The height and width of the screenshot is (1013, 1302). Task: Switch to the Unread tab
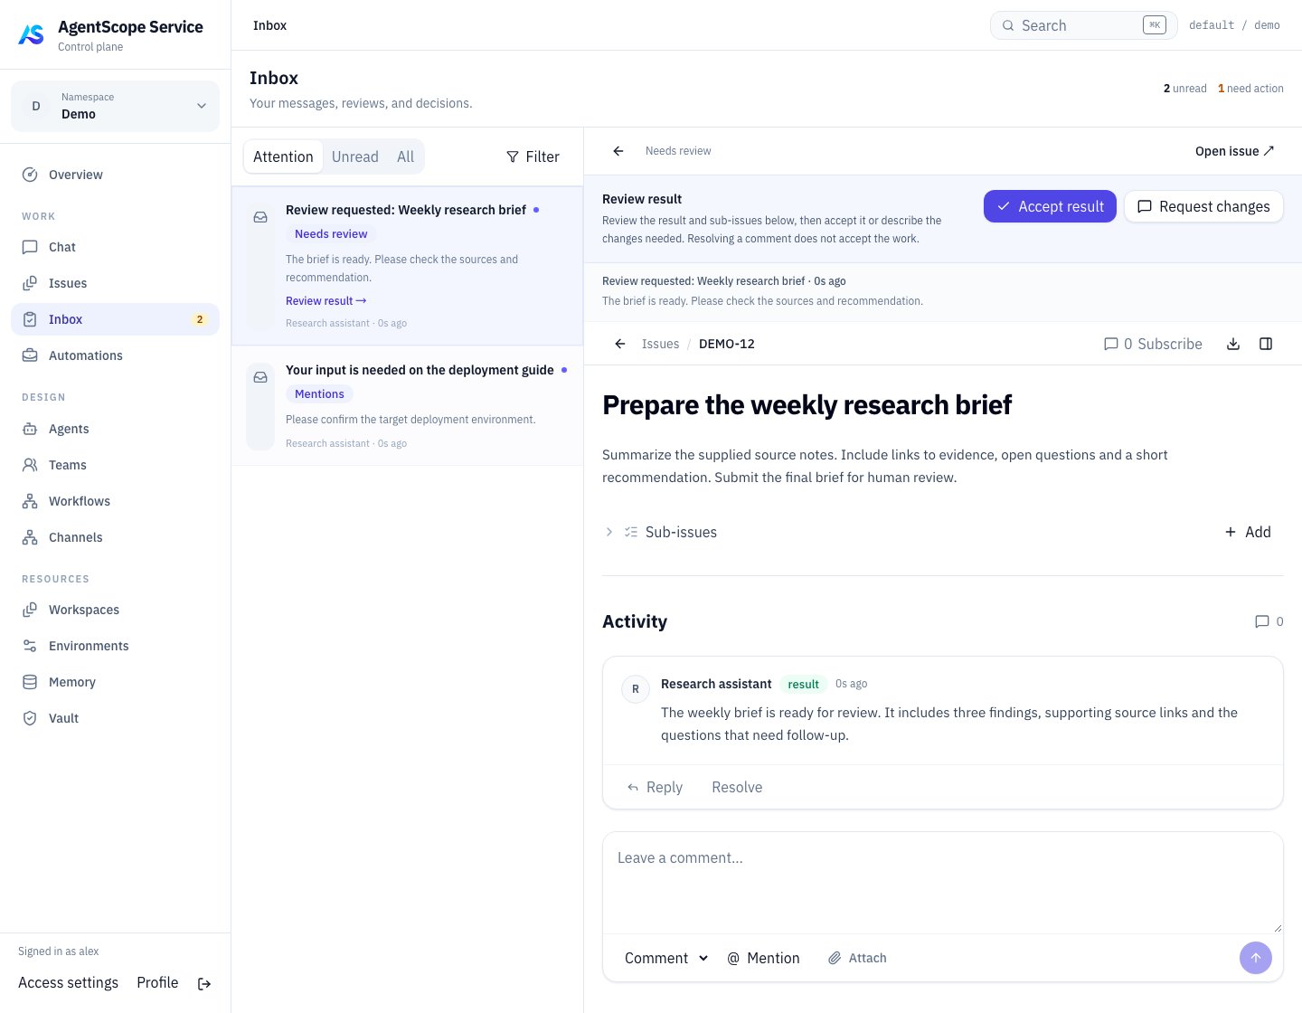[355, 156]
